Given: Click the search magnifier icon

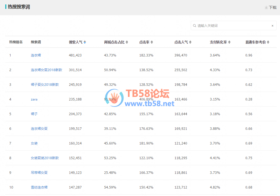Looking at the screenshot, I should [x=195, y=26].
